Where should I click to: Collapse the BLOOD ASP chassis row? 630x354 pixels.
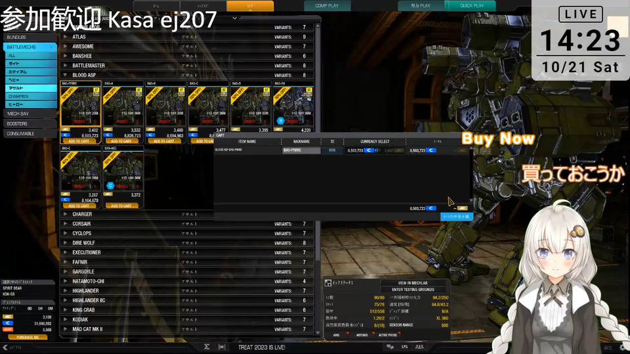pos(65,75)
